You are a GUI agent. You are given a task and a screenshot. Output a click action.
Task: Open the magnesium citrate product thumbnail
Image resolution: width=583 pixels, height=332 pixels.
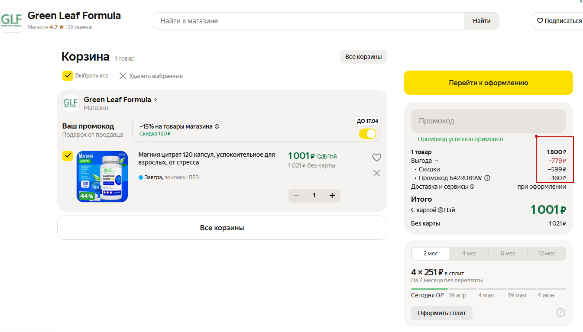pos(102,177)
